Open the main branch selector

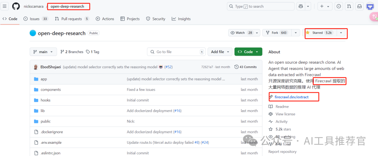[43, 52]
